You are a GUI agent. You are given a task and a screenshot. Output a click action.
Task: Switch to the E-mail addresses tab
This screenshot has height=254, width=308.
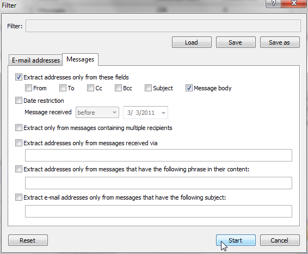35,60
